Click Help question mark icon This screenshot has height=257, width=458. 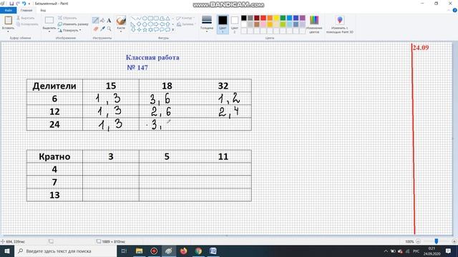pyautogui.click(x=455, y=10)
